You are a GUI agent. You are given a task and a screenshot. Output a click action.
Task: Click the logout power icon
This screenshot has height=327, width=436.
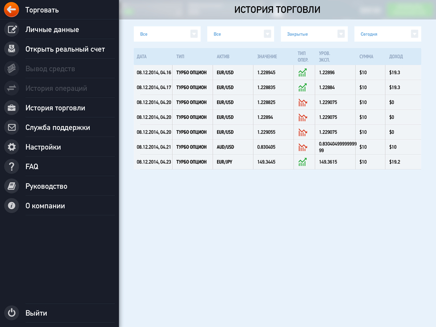point(11,313)
